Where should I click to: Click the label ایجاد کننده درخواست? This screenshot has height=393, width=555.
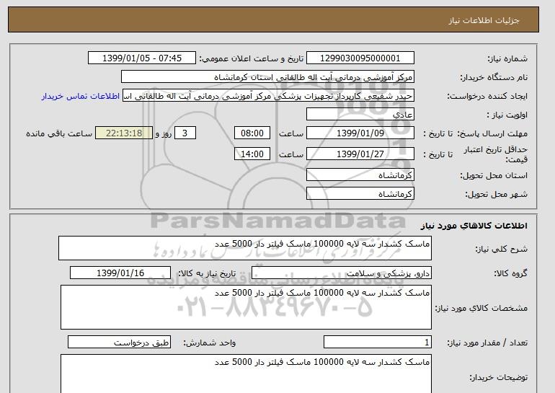pos(487,97)
